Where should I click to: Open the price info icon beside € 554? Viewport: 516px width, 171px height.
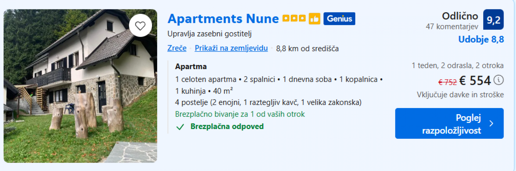pyautogui.click(x=498, y=80)
